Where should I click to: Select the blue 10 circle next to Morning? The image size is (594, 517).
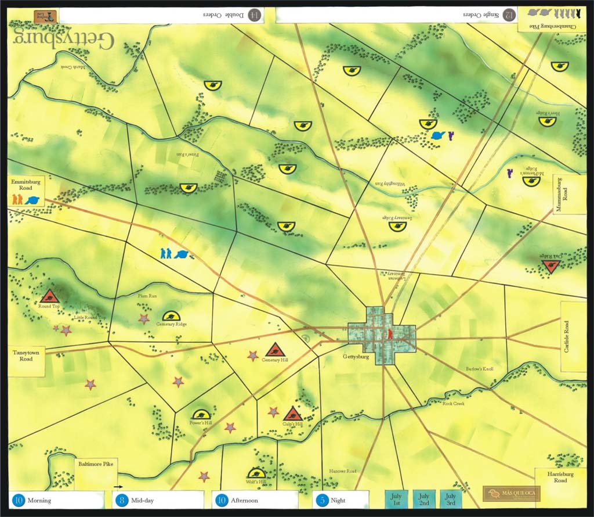point(18,500)
